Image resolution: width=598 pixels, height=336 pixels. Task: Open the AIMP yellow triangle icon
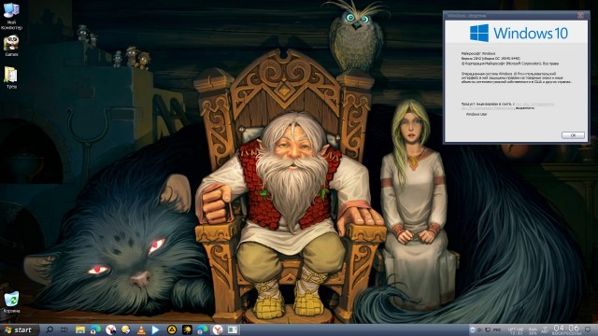click(x=172, y=329)
